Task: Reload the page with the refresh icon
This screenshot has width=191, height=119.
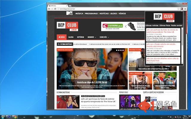Action: coord(55,9)
